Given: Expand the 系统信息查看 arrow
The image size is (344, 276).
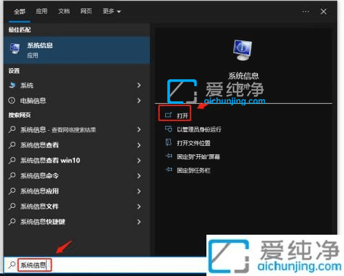Looking at the screenshot, I should (x=139, y=145).
